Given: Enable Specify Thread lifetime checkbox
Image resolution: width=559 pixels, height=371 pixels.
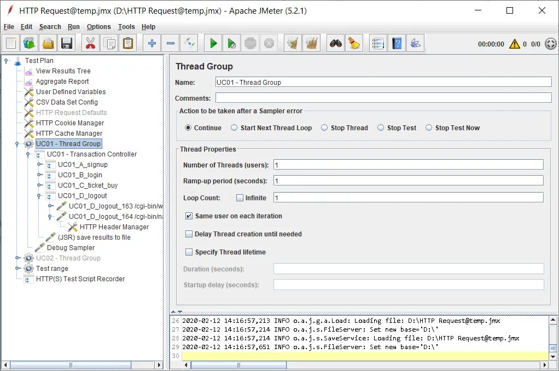Looking at the screenshot, I should tap(189, 252).
